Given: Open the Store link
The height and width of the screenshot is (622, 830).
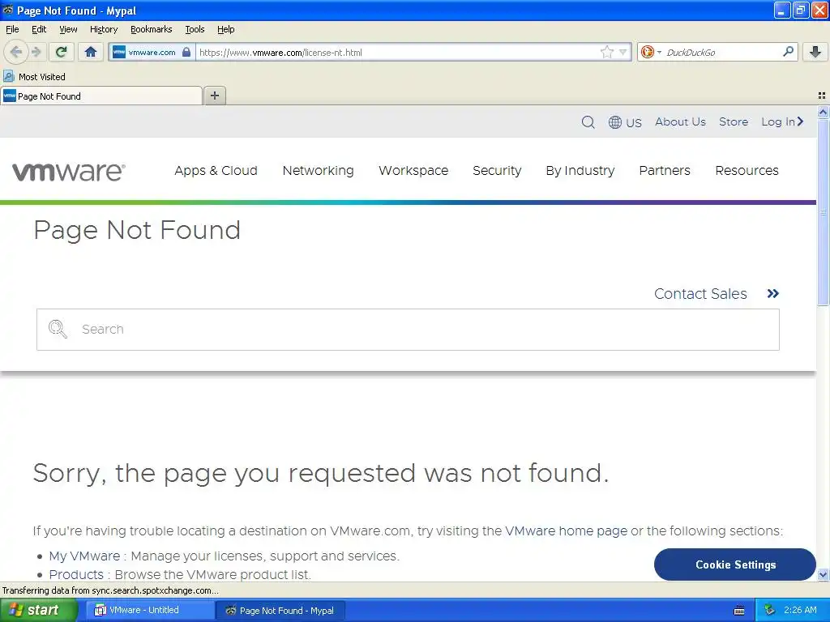Looking at the screenshot, I should pos(733,121).
